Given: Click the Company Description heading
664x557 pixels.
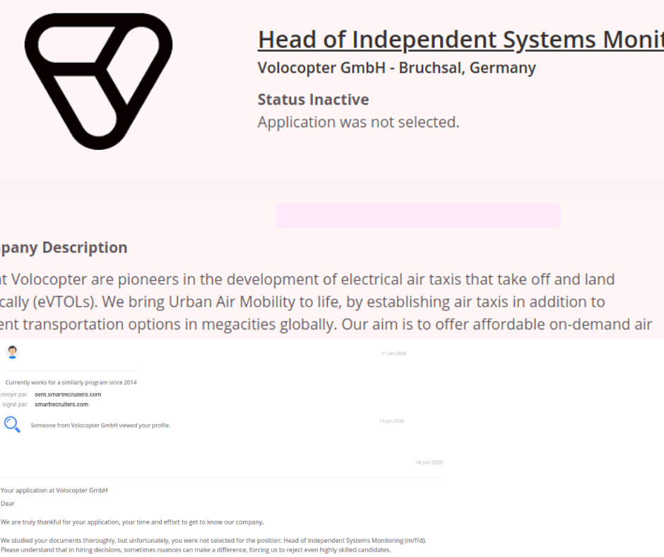Looking at the screenshot, I should (64, 247).
